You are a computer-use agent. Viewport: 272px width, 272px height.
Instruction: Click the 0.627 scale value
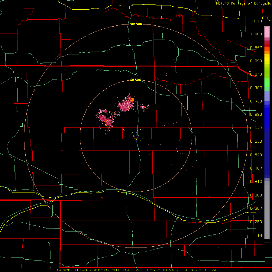coord(256,128)
